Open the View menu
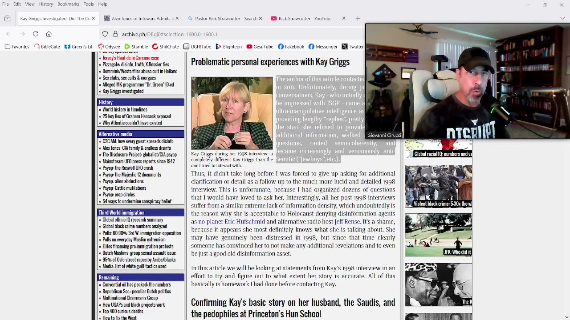Screen dimensions: 570x320 pyautogui.click(x=30, y=4)
